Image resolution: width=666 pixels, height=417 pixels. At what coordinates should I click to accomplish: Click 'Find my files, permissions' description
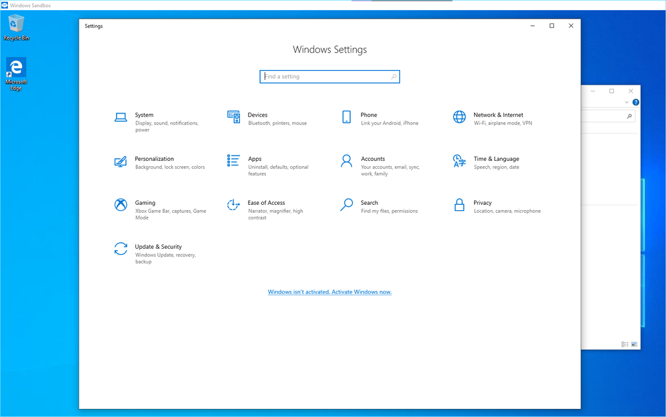389,212
